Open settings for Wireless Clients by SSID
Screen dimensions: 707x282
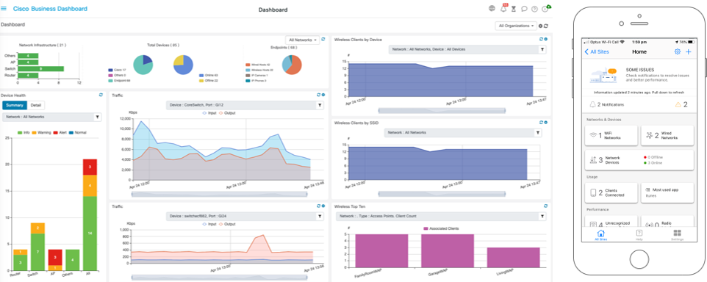(545, 122)
